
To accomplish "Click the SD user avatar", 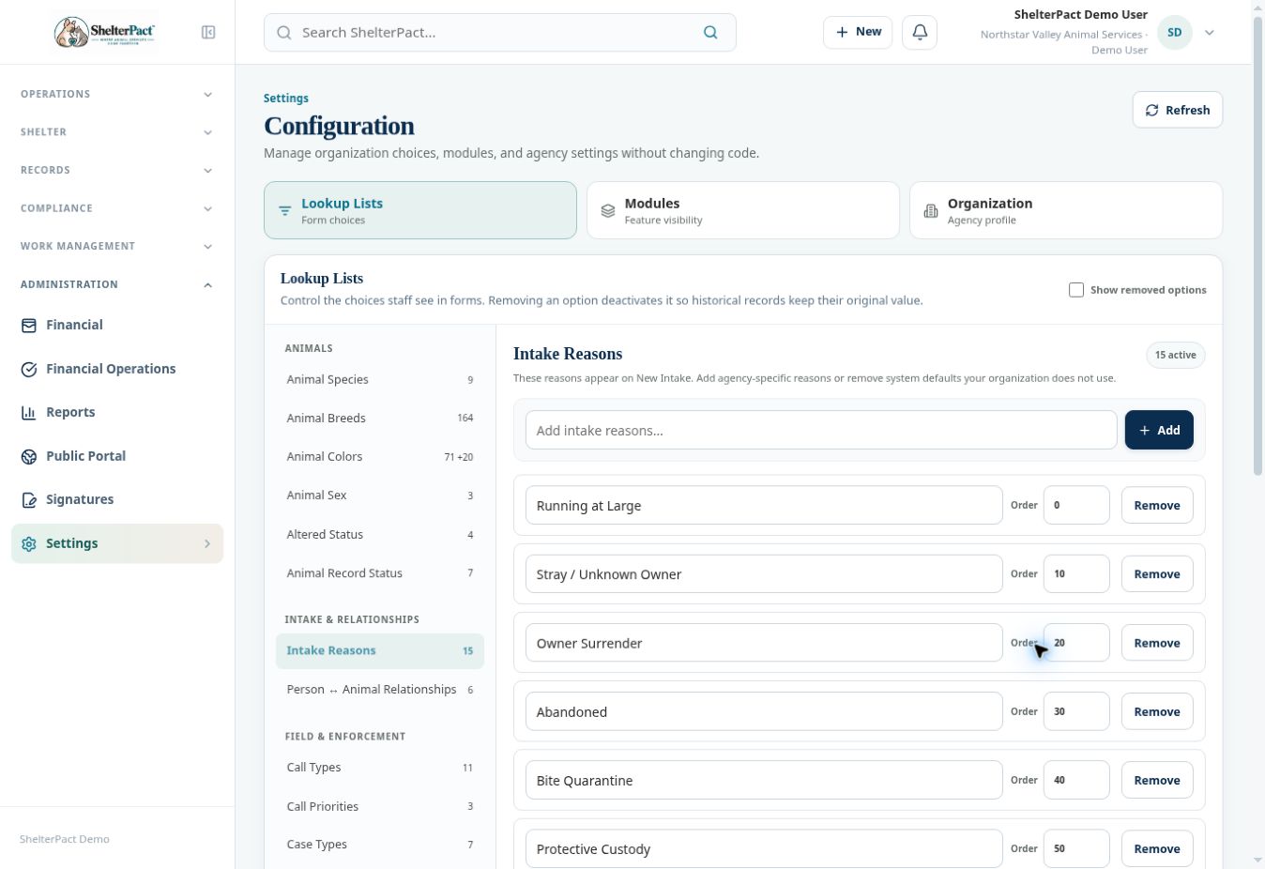I will (x=1174, y=33).
